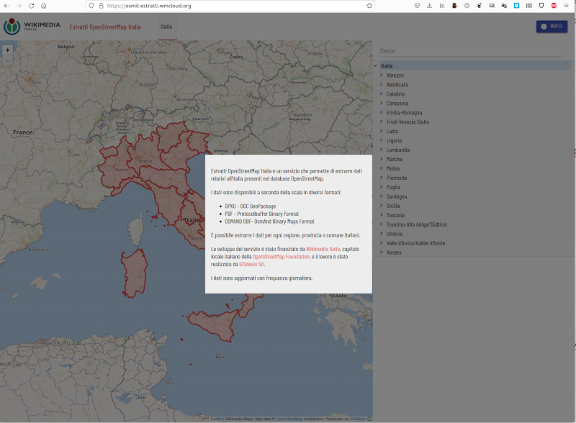The height and width of the screenshot is (423, 576).
Task: Expand the Basilicata region
Action: (x=382, y=84)
